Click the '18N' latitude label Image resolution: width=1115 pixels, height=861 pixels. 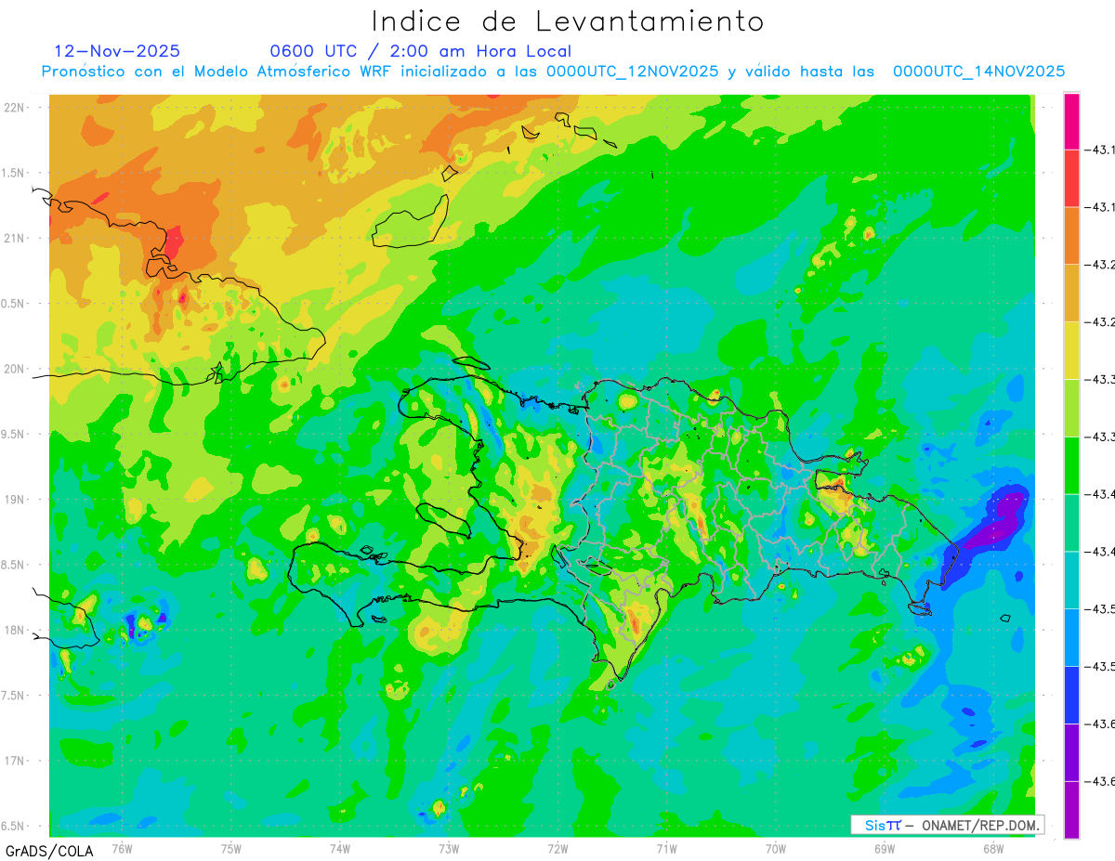pyautogui.click(x=15, y=630)
